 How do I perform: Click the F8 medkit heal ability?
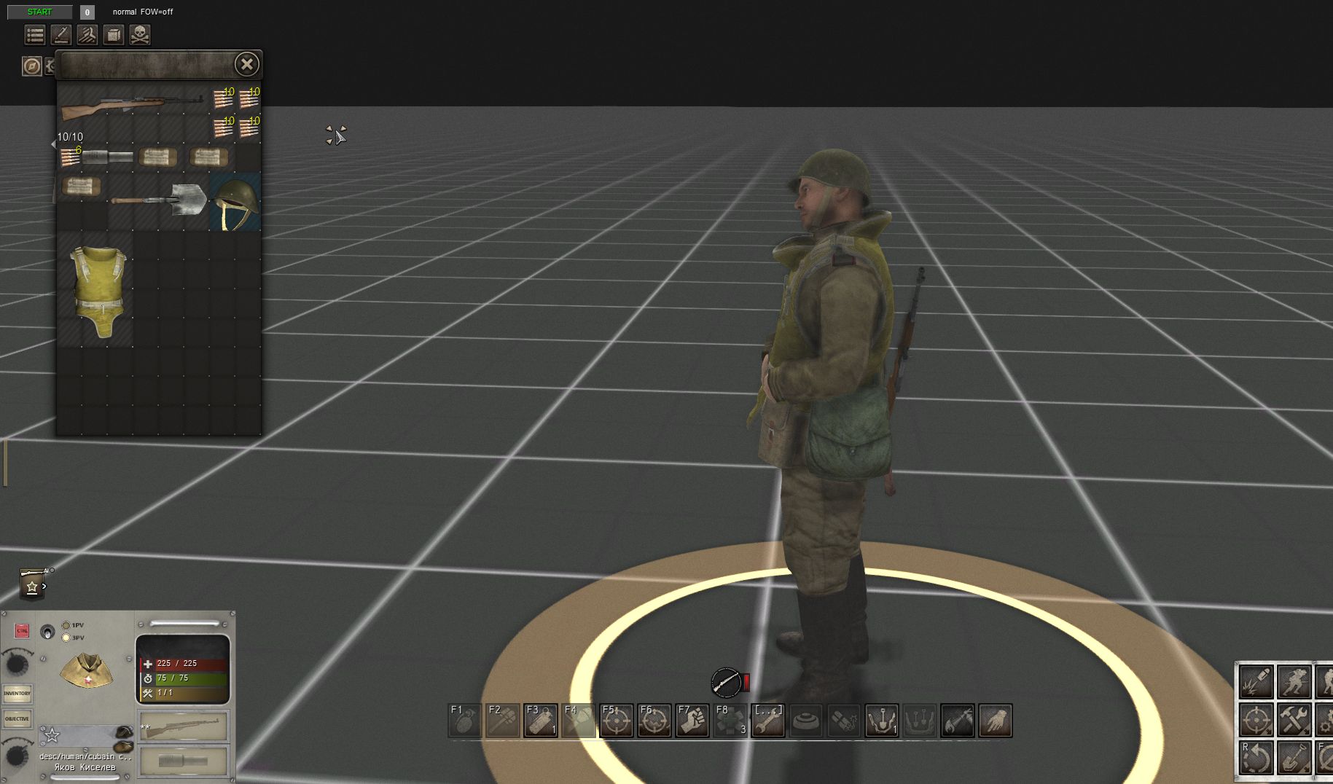[730, 721]
